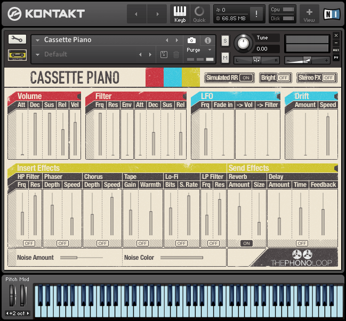This screenshot has width=346, height=321.
Task: Open the Quick-load browser
Action: click(x=199, y=14)
